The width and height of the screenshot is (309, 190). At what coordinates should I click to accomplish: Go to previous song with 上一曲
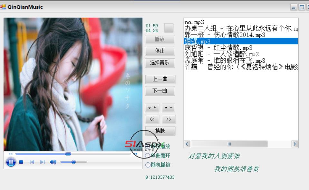click(160, 79)
